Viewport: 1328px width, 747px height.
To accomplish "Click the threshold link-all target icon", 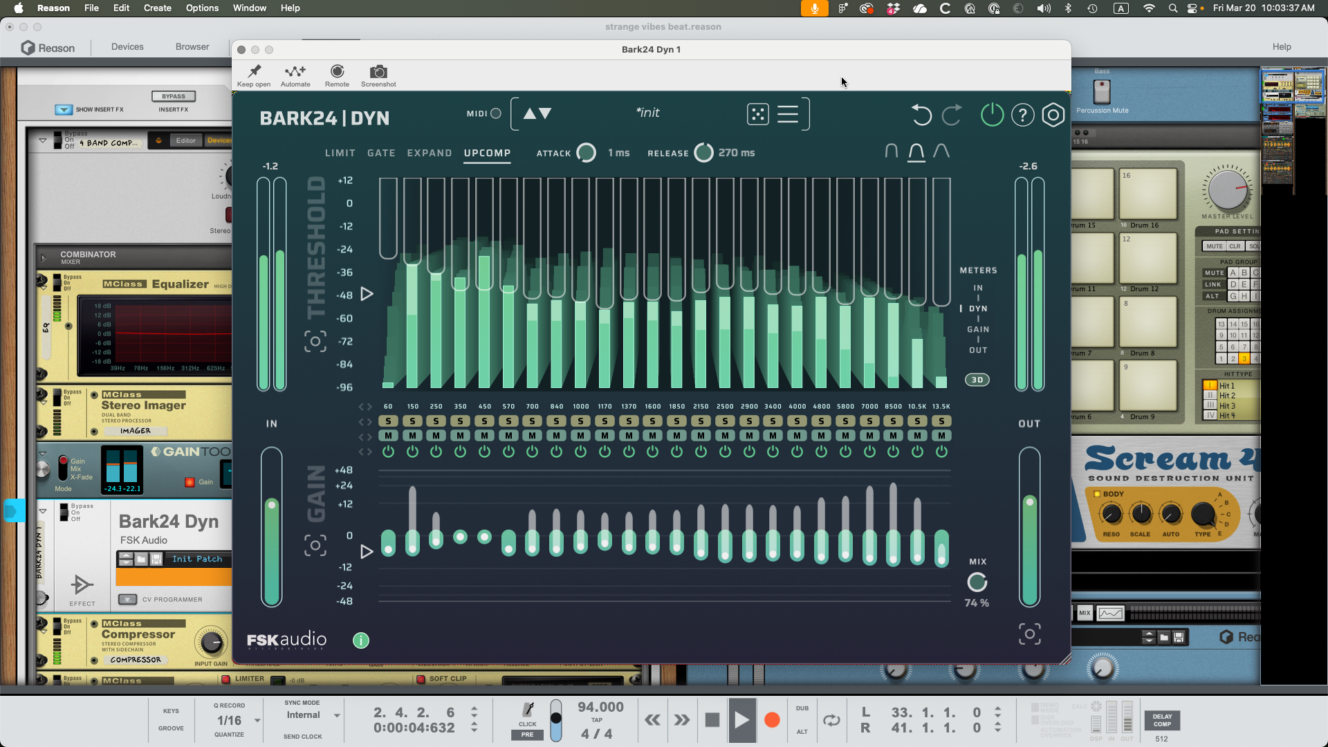I will [315, 341].
